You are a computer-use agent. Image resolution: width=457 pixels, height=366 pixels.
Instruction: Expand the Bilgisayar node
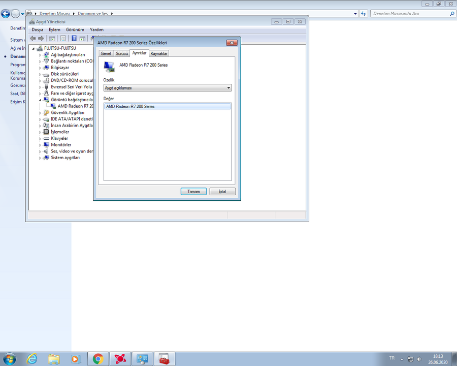pos(40,68)
